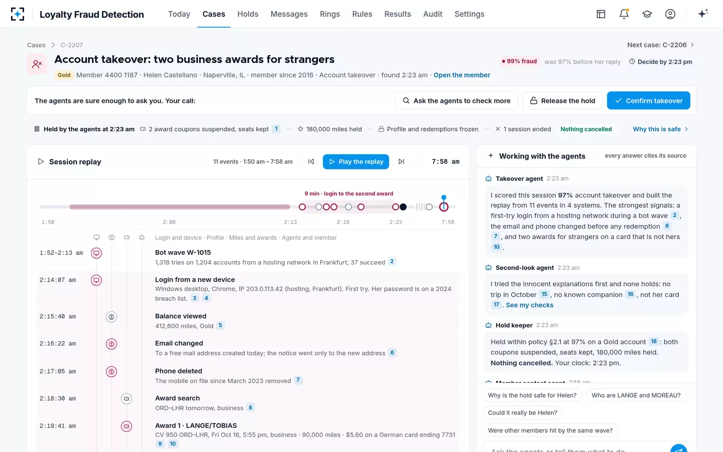Open source citation 15 in Second-look agent message

pos(544,294)
